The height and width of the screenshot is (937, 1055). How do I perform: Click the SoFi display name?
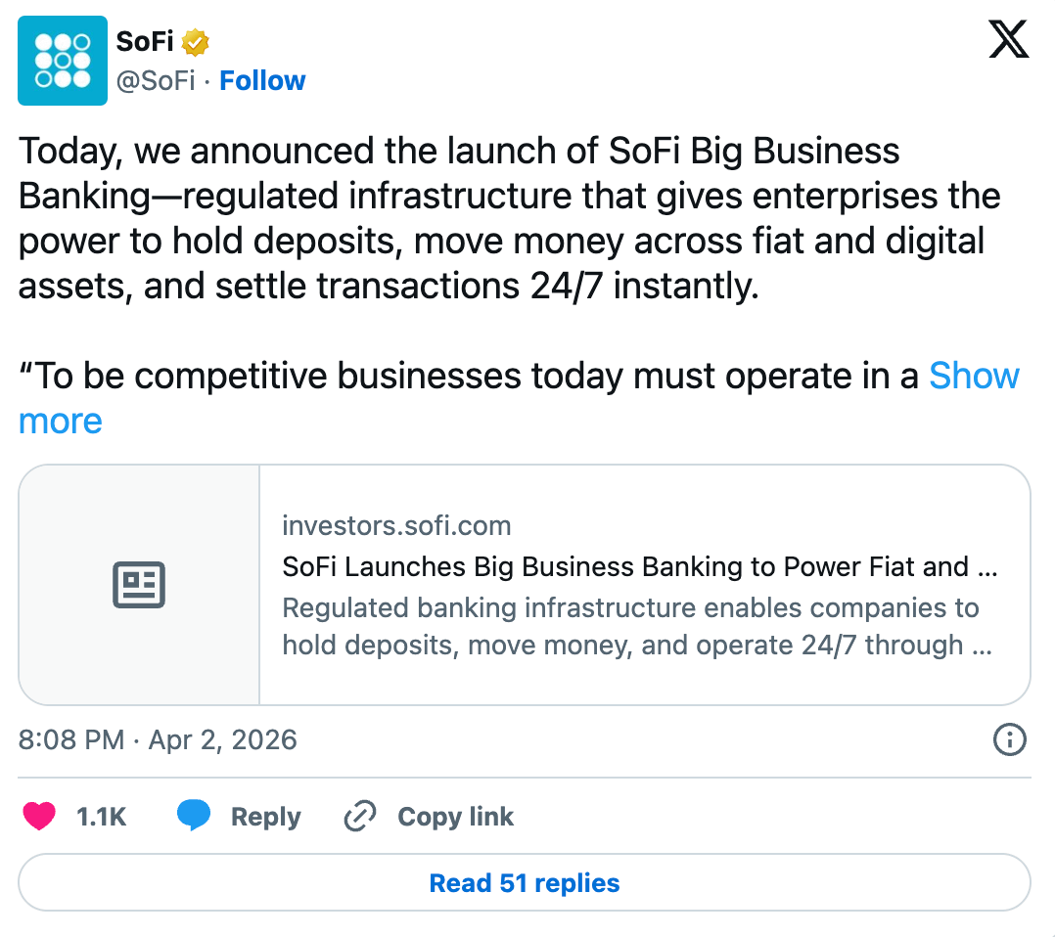coord(145,42)
